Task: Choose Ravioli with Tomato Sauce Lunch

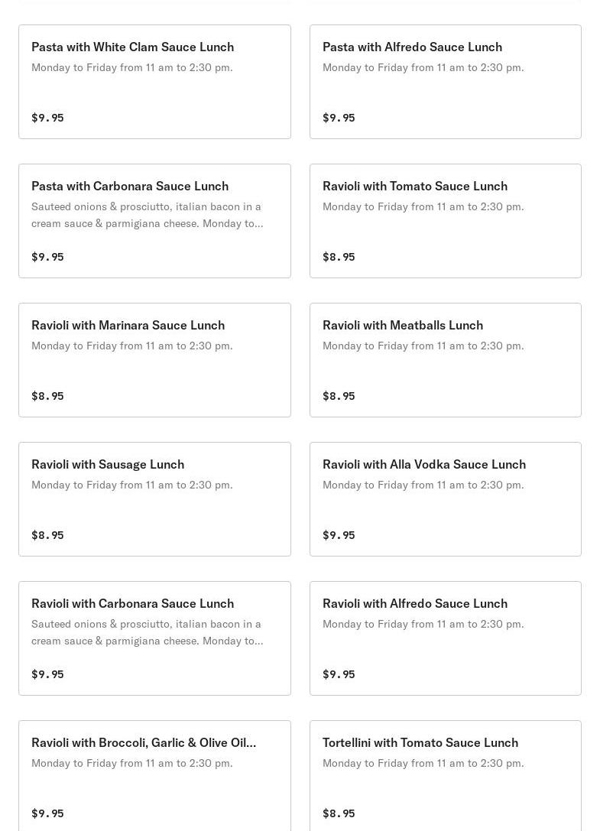Action: (415, 186)
